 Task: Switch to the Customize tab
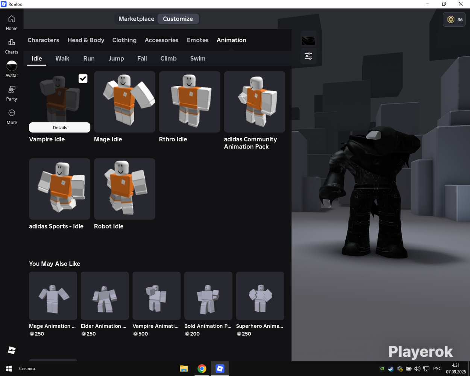178,19
